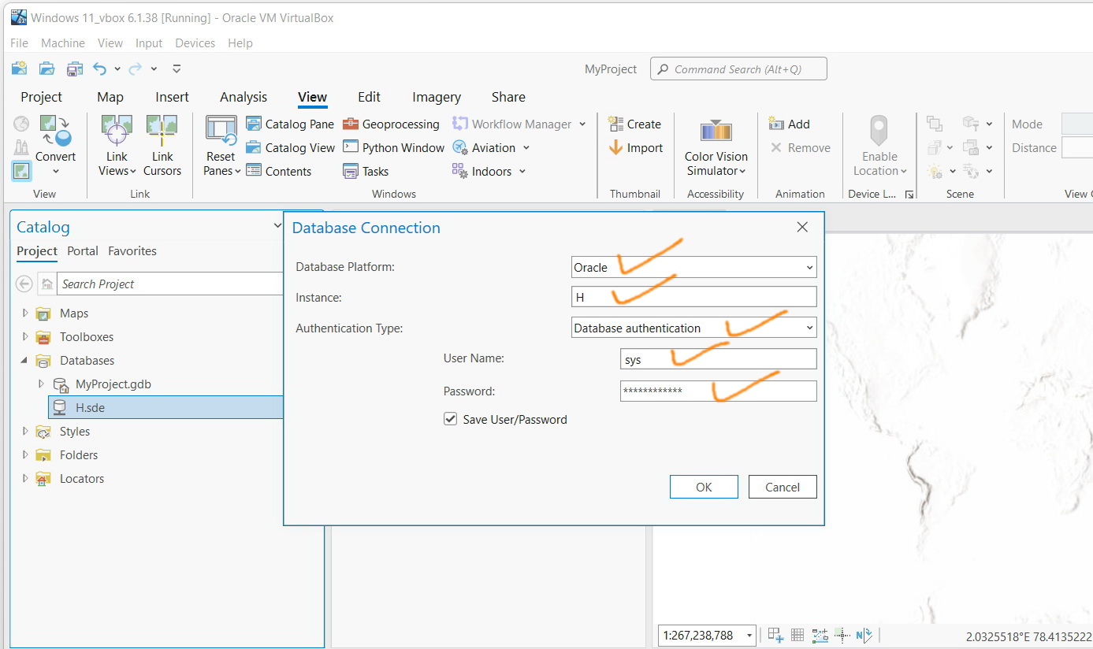Viewport: 1093px width, 649px height.
Task: Open the map scale dropdown
Action: pyautogui.click(x=749, y=635)
